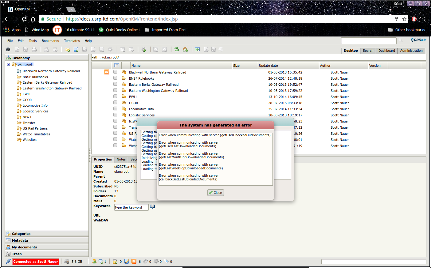Click the Type the keyword input field
The image size is (431, 268).
(x=131, y=207)
